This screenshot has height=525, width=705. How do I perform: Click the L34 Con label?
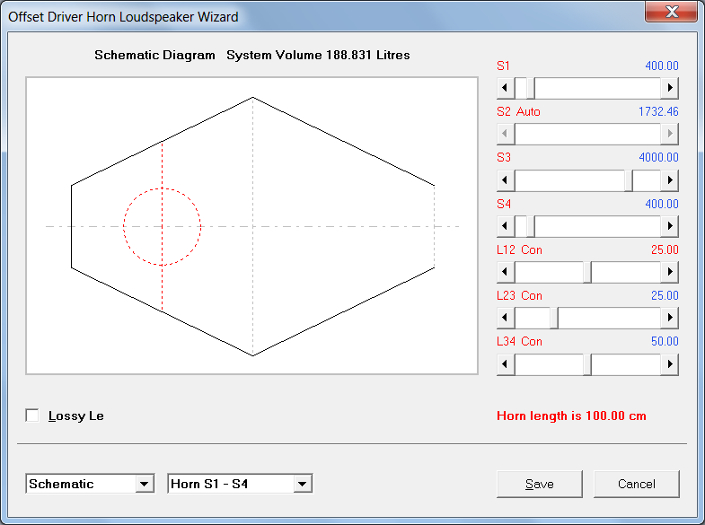pos(519,341)
